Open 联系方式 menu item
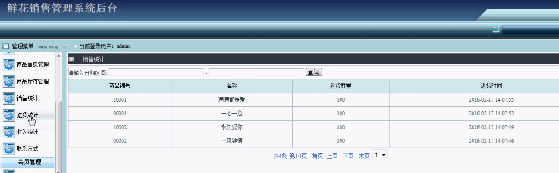 point(27,149)
